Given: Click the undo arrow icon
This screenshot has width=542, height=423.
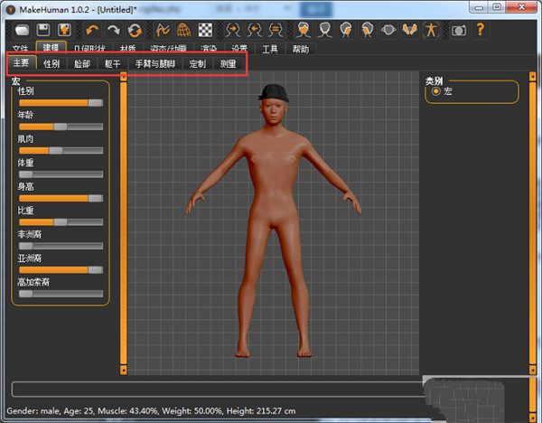Looking at the screenshot, I should (x=91, y=29).
